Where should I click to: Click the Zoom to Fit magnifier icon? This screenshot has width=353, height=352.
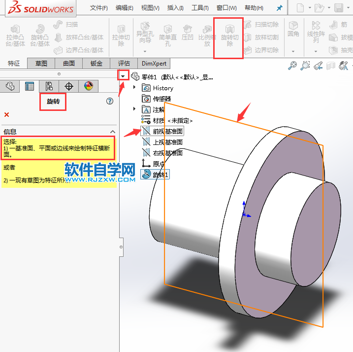point(292,66)
